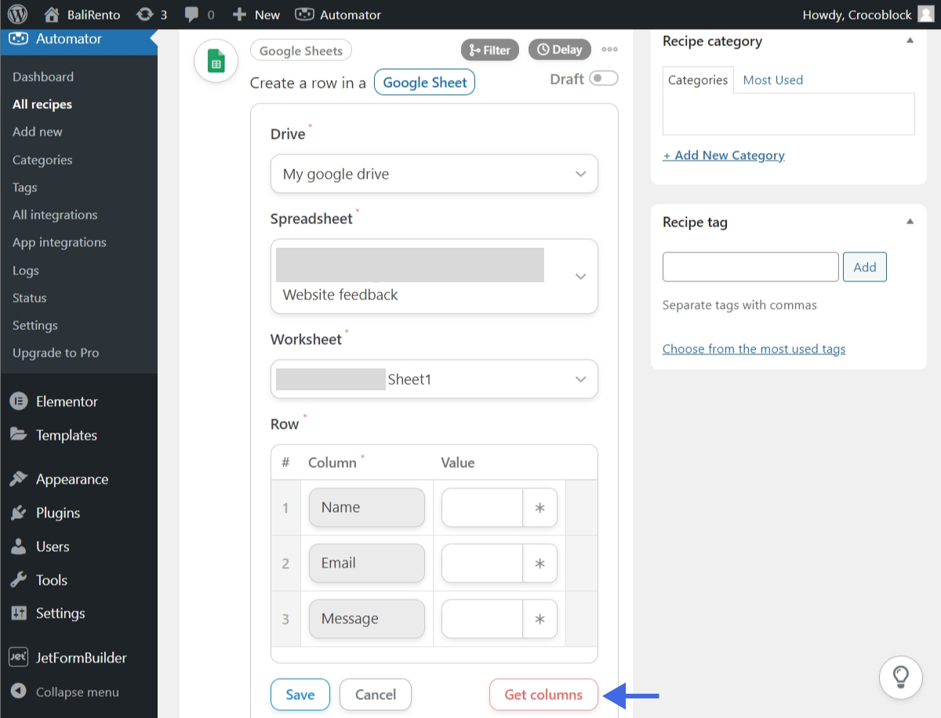Open the Add New Category link
The height and width of the screenshot is (718, 941).
click(x=723, y=154)
